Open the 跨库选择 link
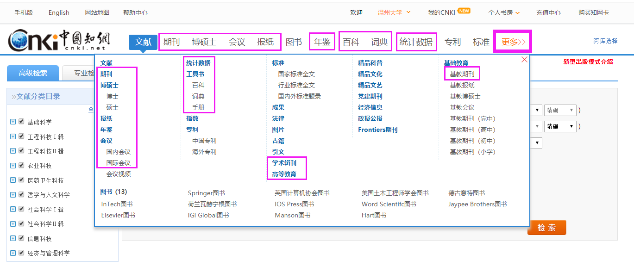 (x=605, y=41)
